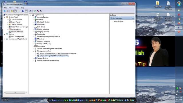Image resolution: width=183 pixels, height=103 pixels.
Task: Open the File menu
Action: (5, 8)
